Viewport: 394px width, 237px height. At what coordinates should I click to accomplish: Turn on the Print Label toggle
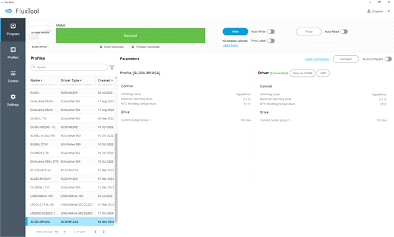pos(271,41)
